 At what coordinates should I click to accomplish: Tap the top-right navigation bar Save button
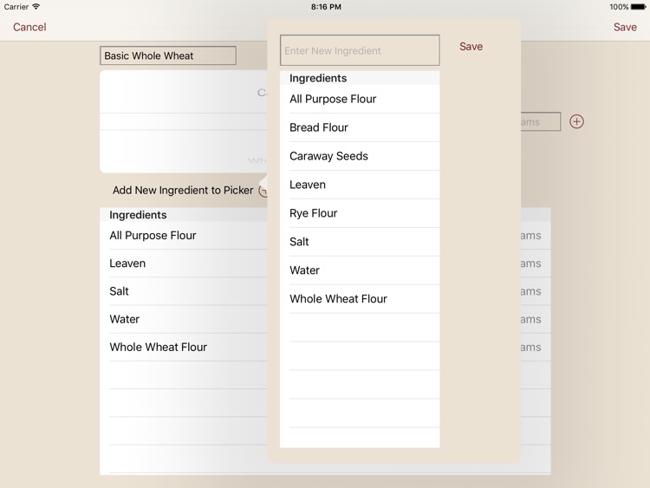[x=625, y=27]
